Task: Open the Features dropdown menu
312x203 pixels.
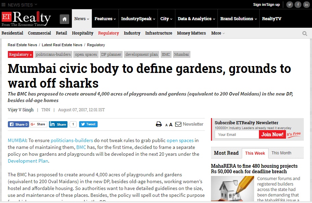Action: pyautogui.click(x=105, y=18)
